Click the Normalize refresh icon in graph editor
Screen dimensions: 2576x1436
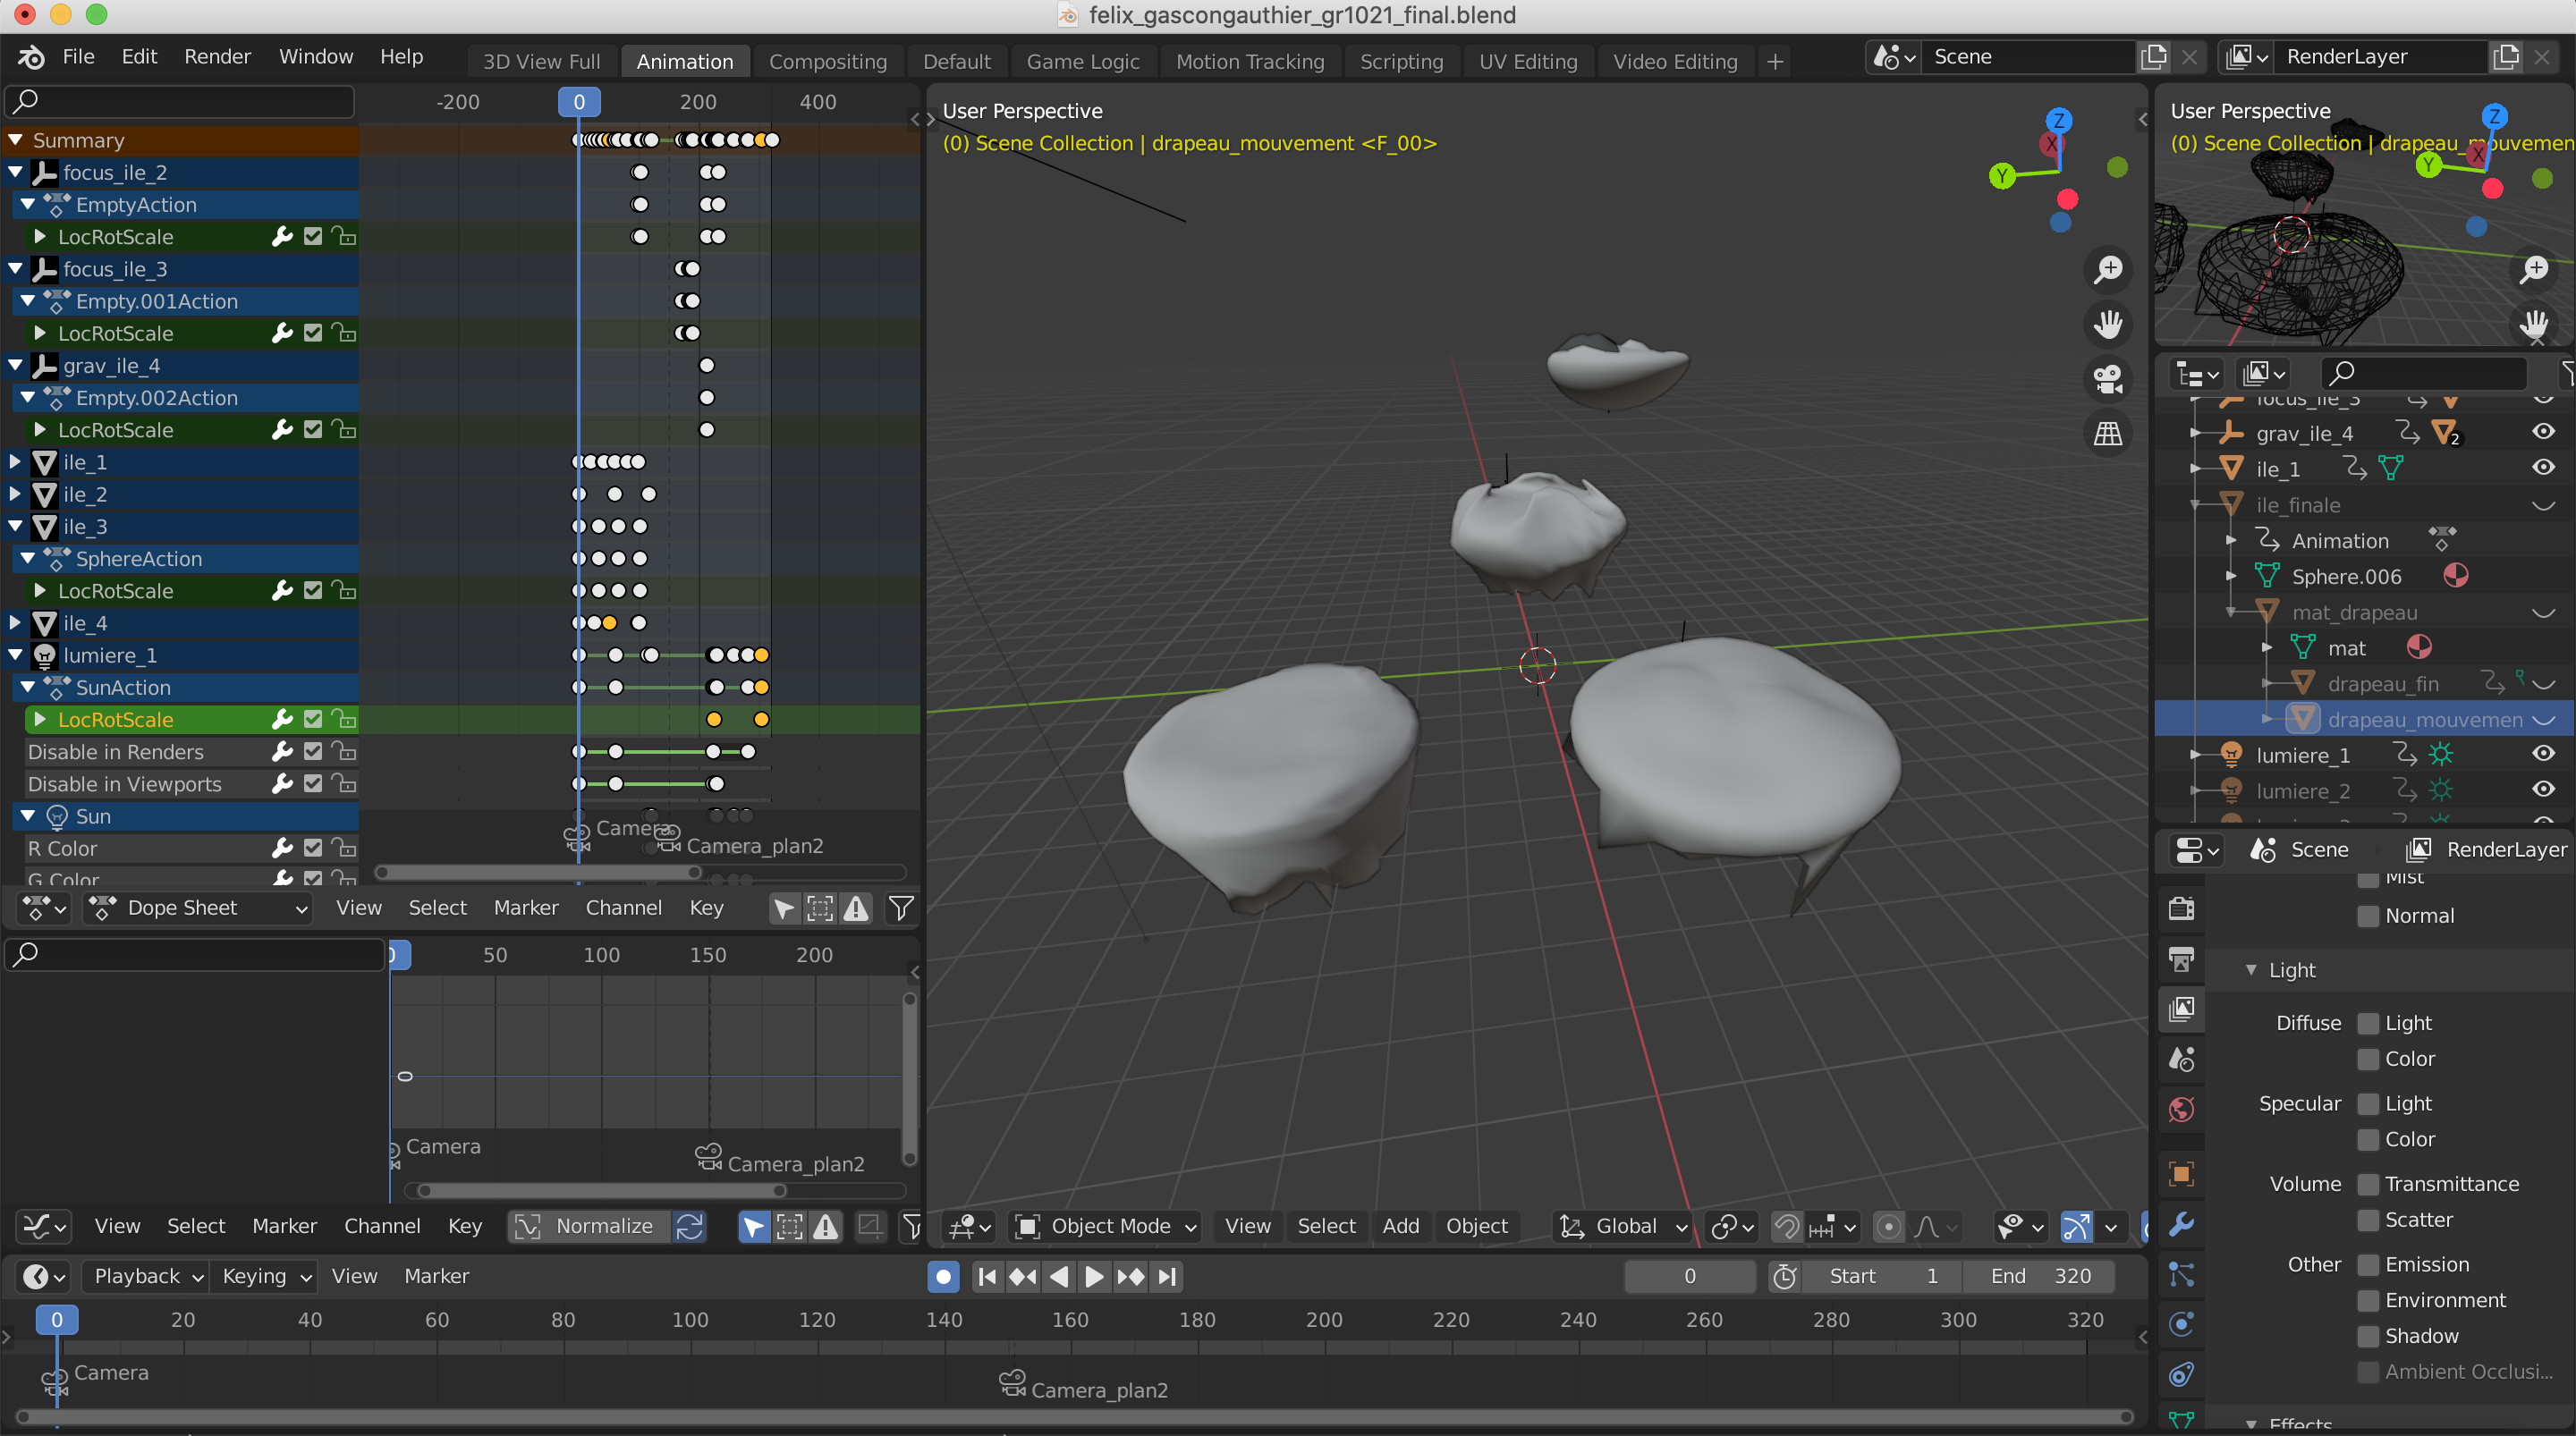coord(690,1226)
